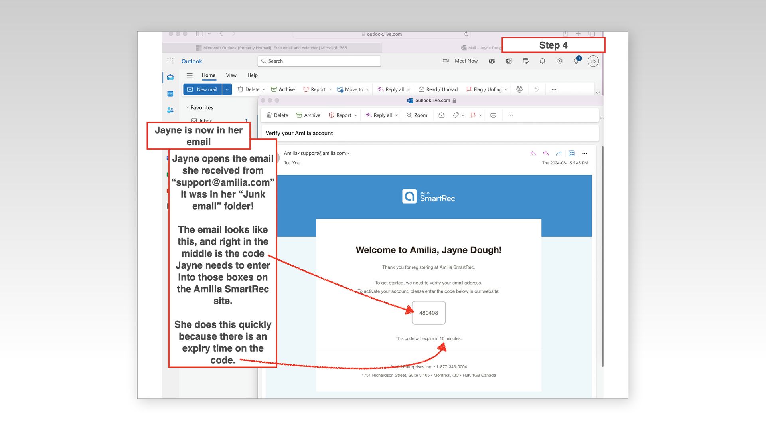Viewport: 766px width, 431px height.
Task: Toggle the navigation pane hamburger menu
Action: pos(190,75)
